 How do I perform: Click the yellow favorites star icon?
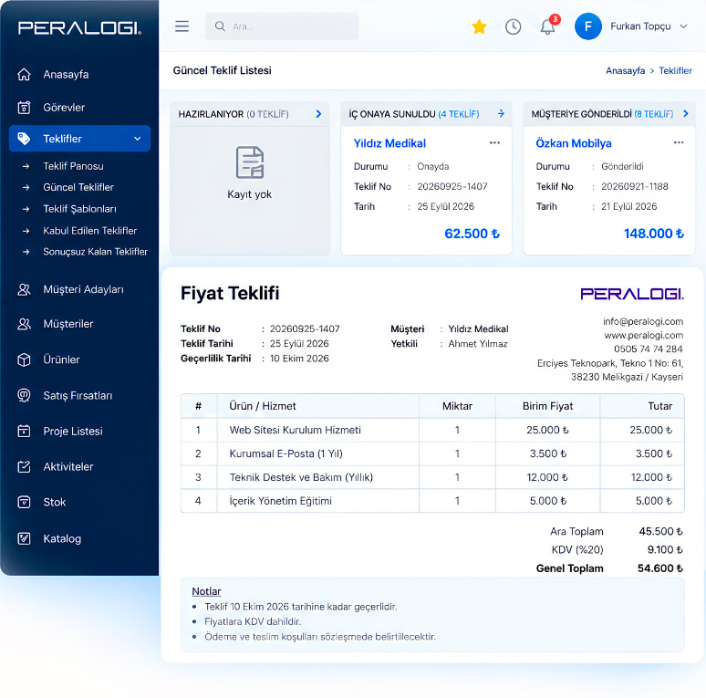pyautogui.click(x=479, y=26)
